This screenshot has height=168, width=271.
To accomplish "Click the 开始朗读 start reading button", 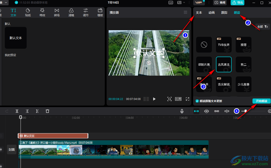I will [x=262, y=101].
